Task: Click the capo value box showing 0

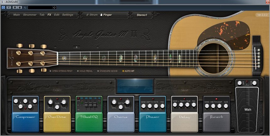Action: (x=76, y=47)
